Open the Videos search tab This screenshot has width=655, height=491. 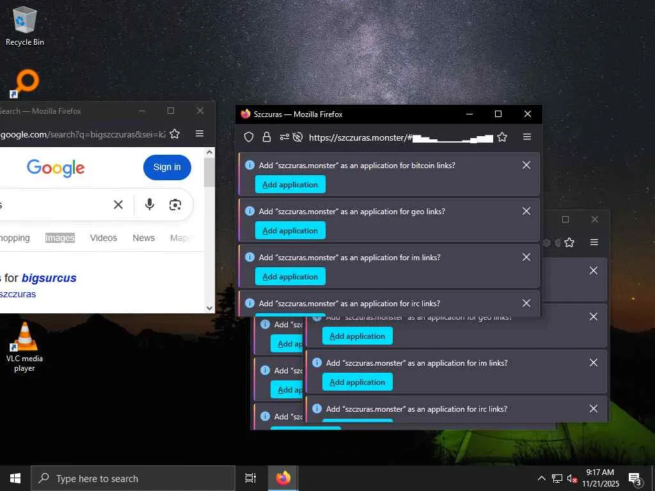104,238
